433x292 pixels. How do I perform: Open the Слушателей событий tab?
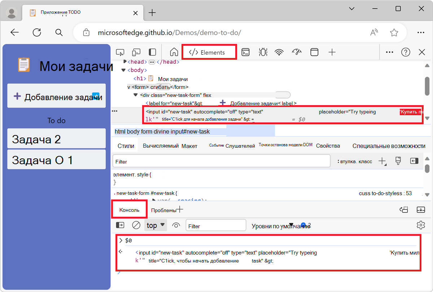click(x=232, y=145)
